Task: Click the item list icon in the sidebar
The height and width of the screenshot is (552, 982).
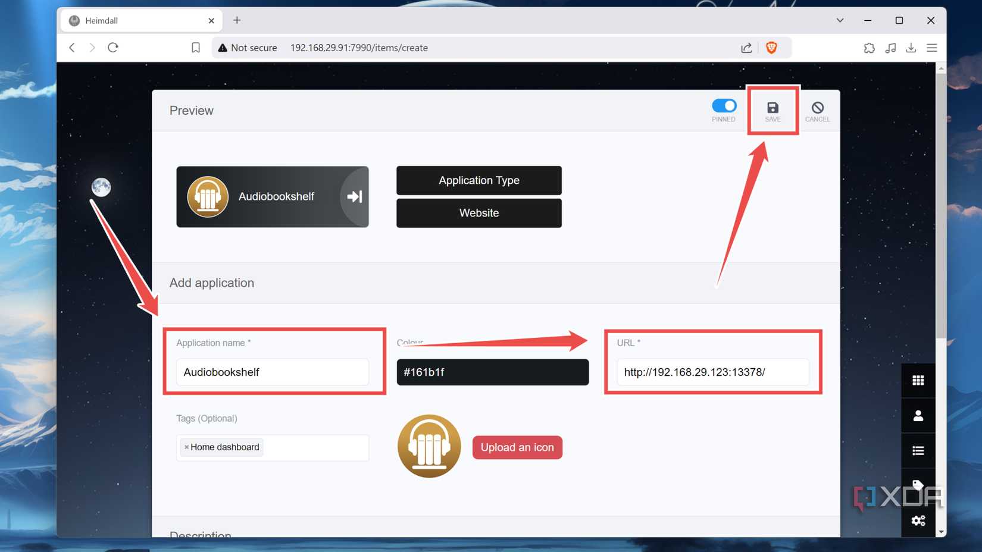Action: [x=918, y=450]
